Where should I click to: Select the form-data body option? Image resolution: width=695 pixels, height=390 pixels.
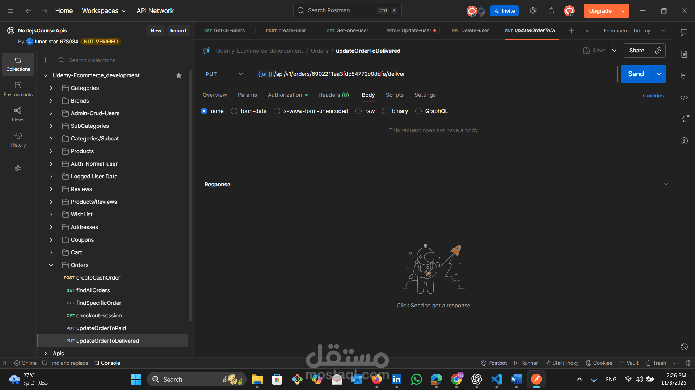[234, 111]
